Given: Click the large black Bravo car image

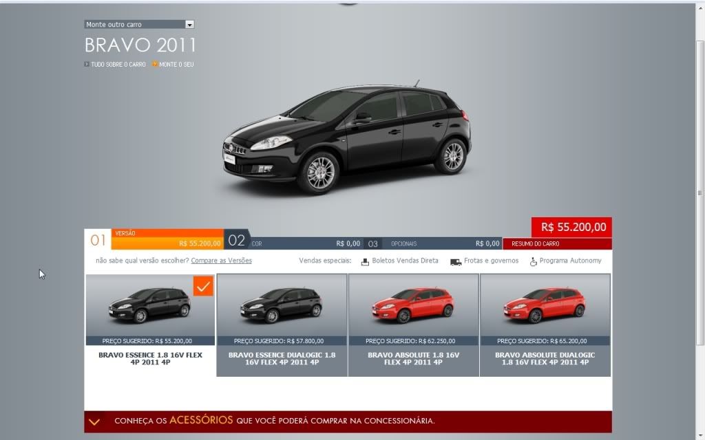Looking at the screenshot, I should pyautogui.click(x=347, y=137).
